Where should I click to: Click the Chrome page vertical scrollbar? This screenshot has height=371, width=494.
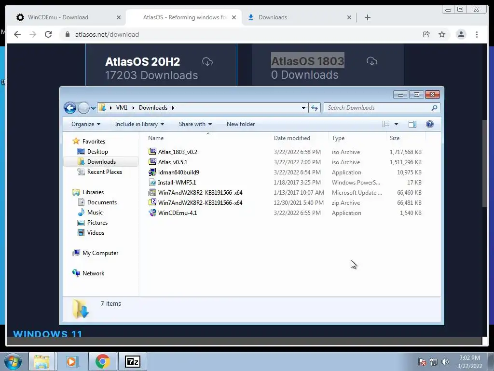pyautogui.click(x=485, y=163)
